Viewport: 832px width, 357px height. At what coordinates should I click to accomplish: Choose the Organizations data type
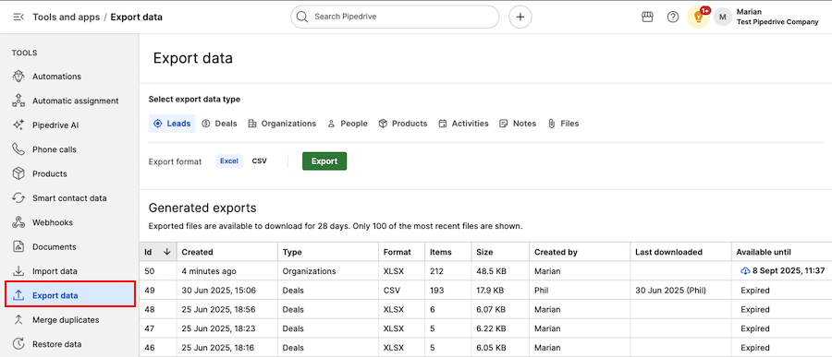(282, 124)
